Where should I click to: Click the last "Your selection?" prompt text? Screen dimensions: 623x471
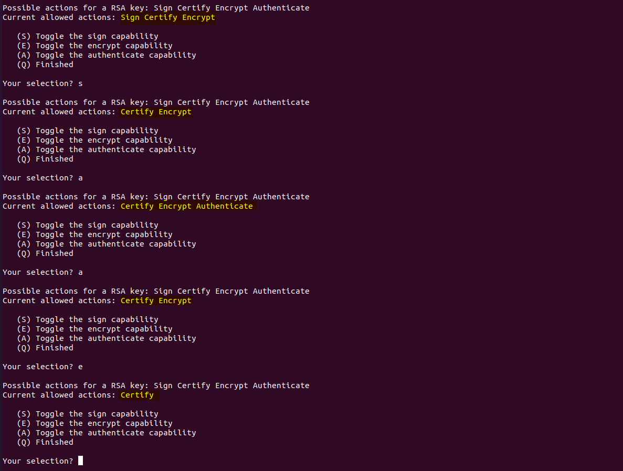(x=38, y=461)
